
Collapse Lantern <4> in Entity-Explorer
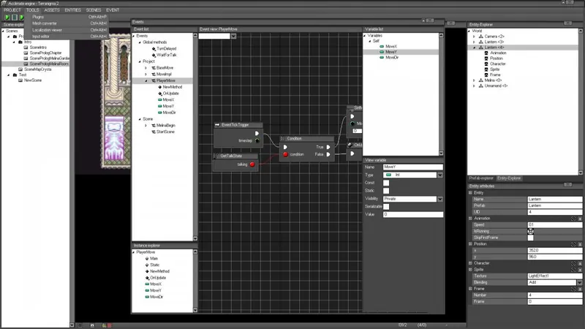[x=474, y=48]
